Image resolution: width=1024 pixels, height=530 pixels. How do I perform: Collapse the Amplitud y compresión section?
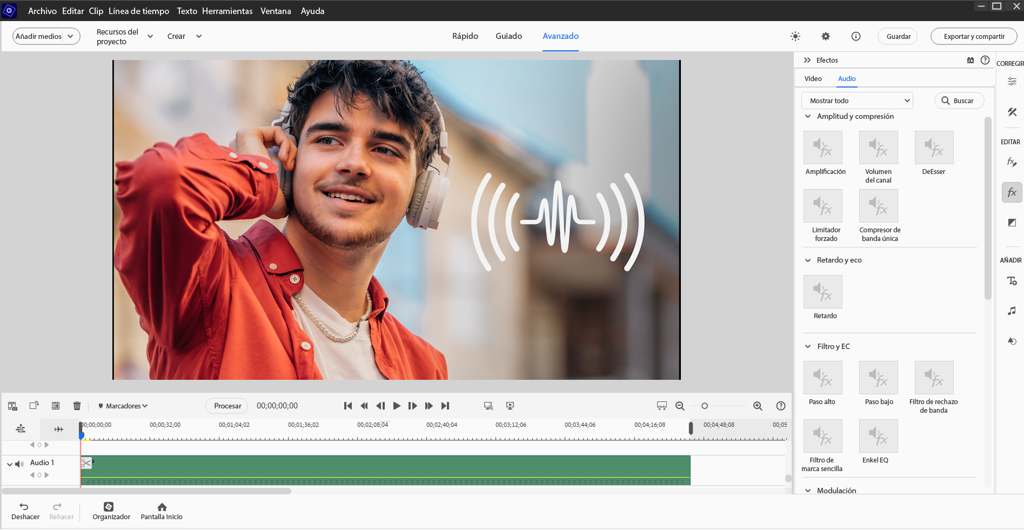coord(807,116)
